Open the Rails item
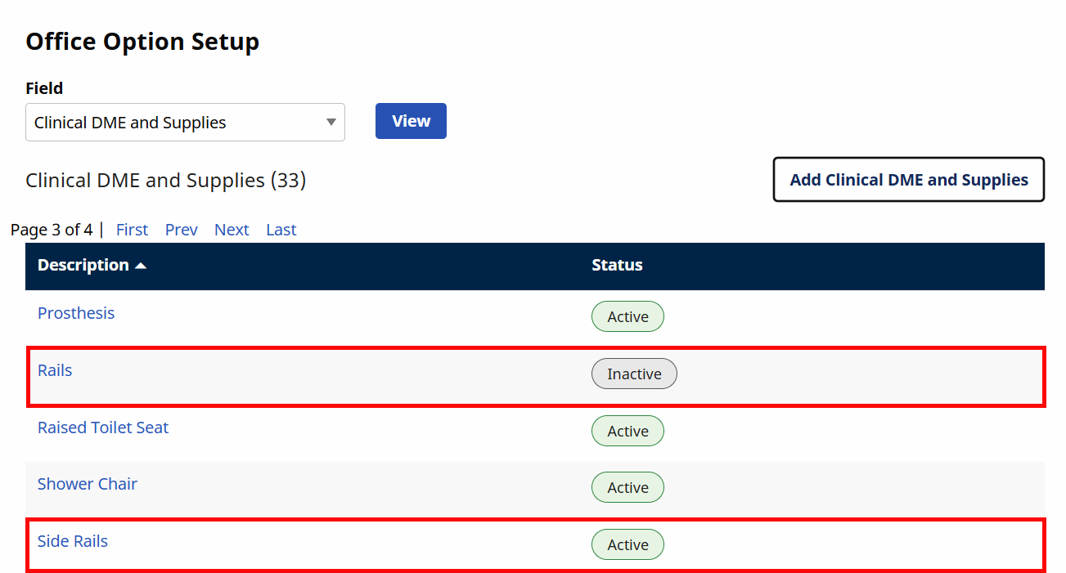This screenshot has width=1066, height=573. tap(54, 369)
